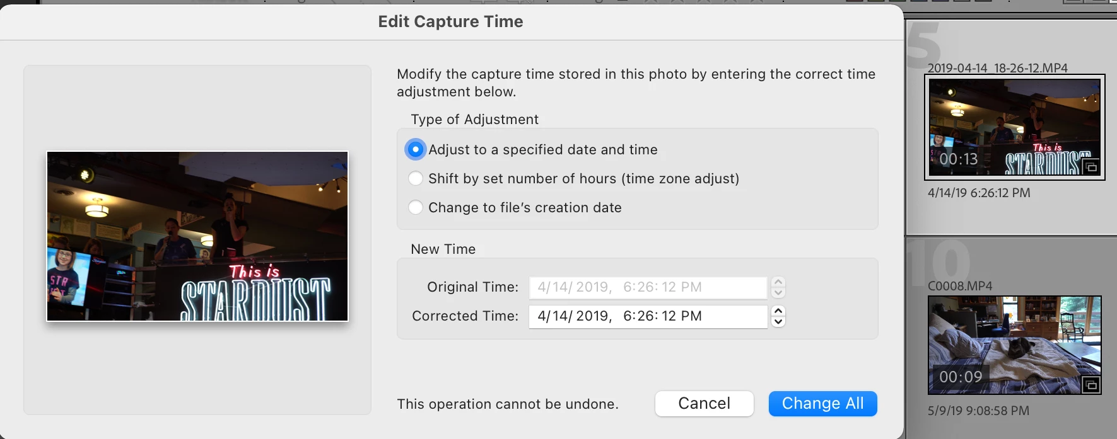Screen dimensions: 1117x439
Task: Select the C0008.MP4 bedroom video thumbnail
Action: point(1014,345)
